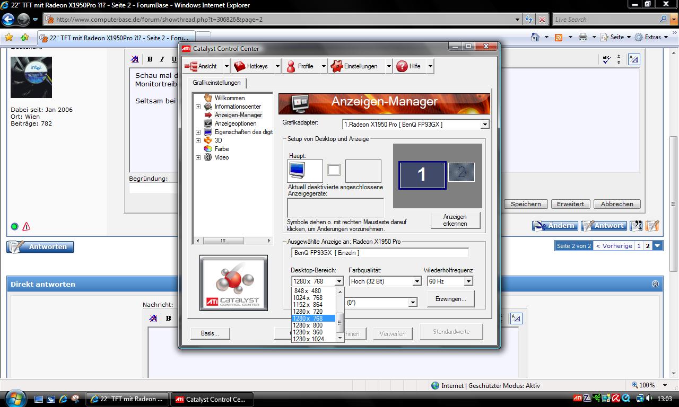This screenshot has width=679, height=407.
Task: Select Informationscenter in the tree
Action: coord(238,107)
